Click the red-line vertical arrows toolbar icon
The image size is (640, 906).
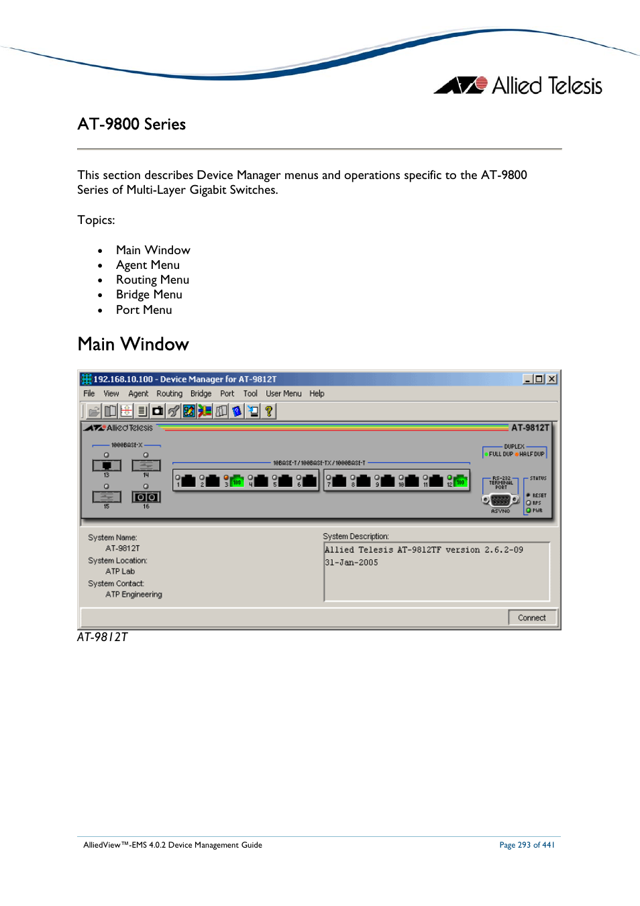coord(126,411)
